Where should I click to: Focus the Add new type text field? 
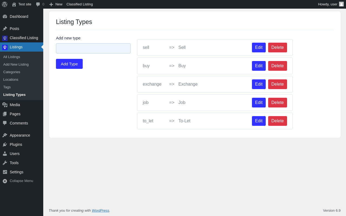point(93,48)
